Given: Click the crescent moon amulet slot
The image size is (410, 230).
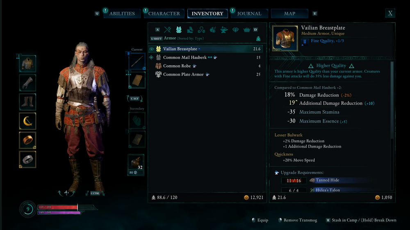Looking at the screenshot, I should click(27, 121).
